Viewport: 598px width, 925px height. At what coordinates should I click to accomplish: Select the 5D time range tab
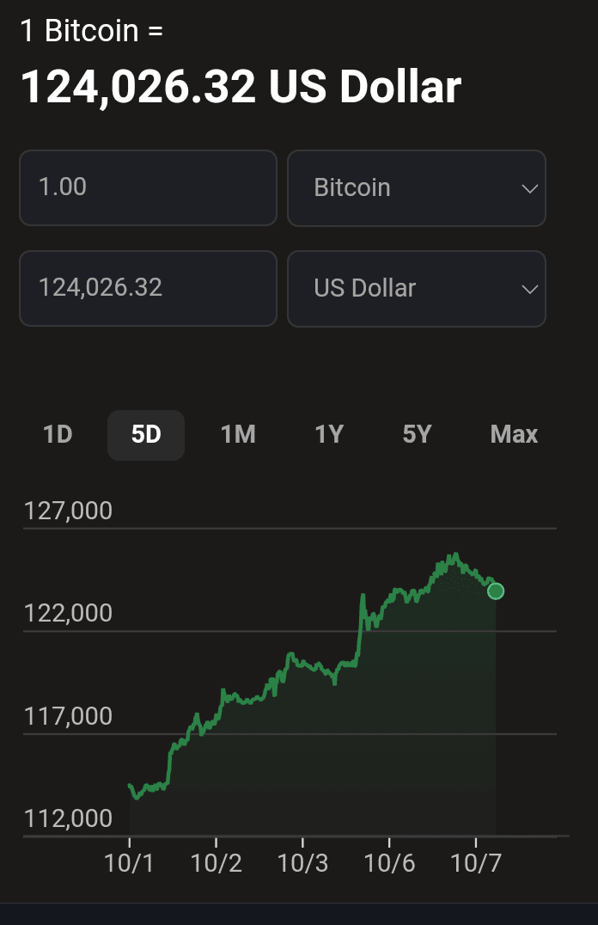click(x=146, y=435)
